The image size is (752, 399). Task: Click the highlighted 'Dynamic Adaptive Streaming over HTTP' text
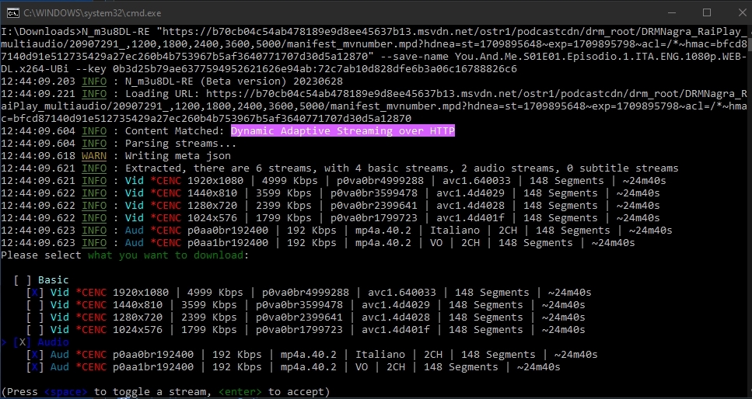[x=343, y=130]
